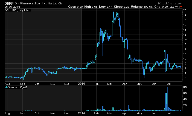Image resolution: width=192 pixels, height=116 pixels.
Task: Click the Nov label under the price chart
Action: point(53,84)
